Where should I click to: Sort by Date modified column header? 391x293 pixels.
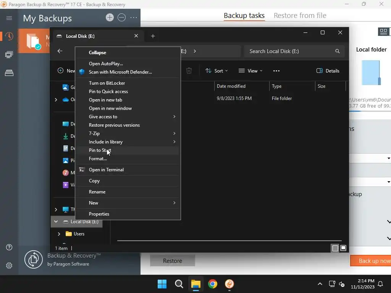[x=241, y=86]
